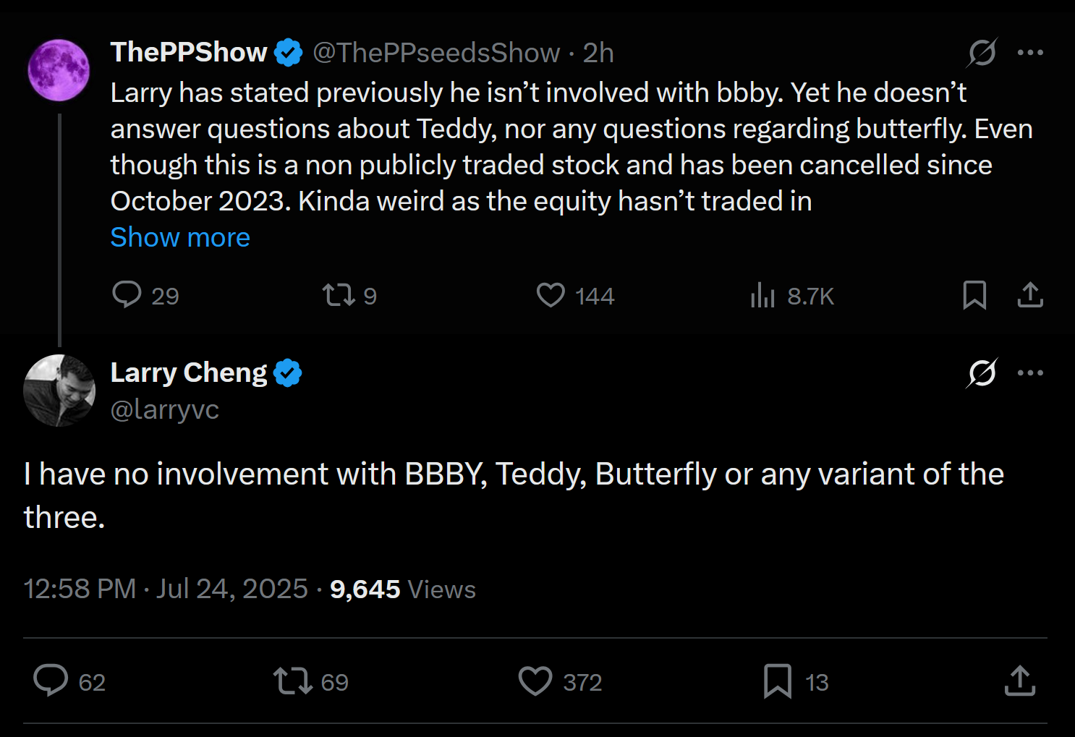Open the @ThePPseedsShow handle link
Image resolution: width=1075 pixels, height=737 pixels.
pyautogui.click(x=436, y=53)
